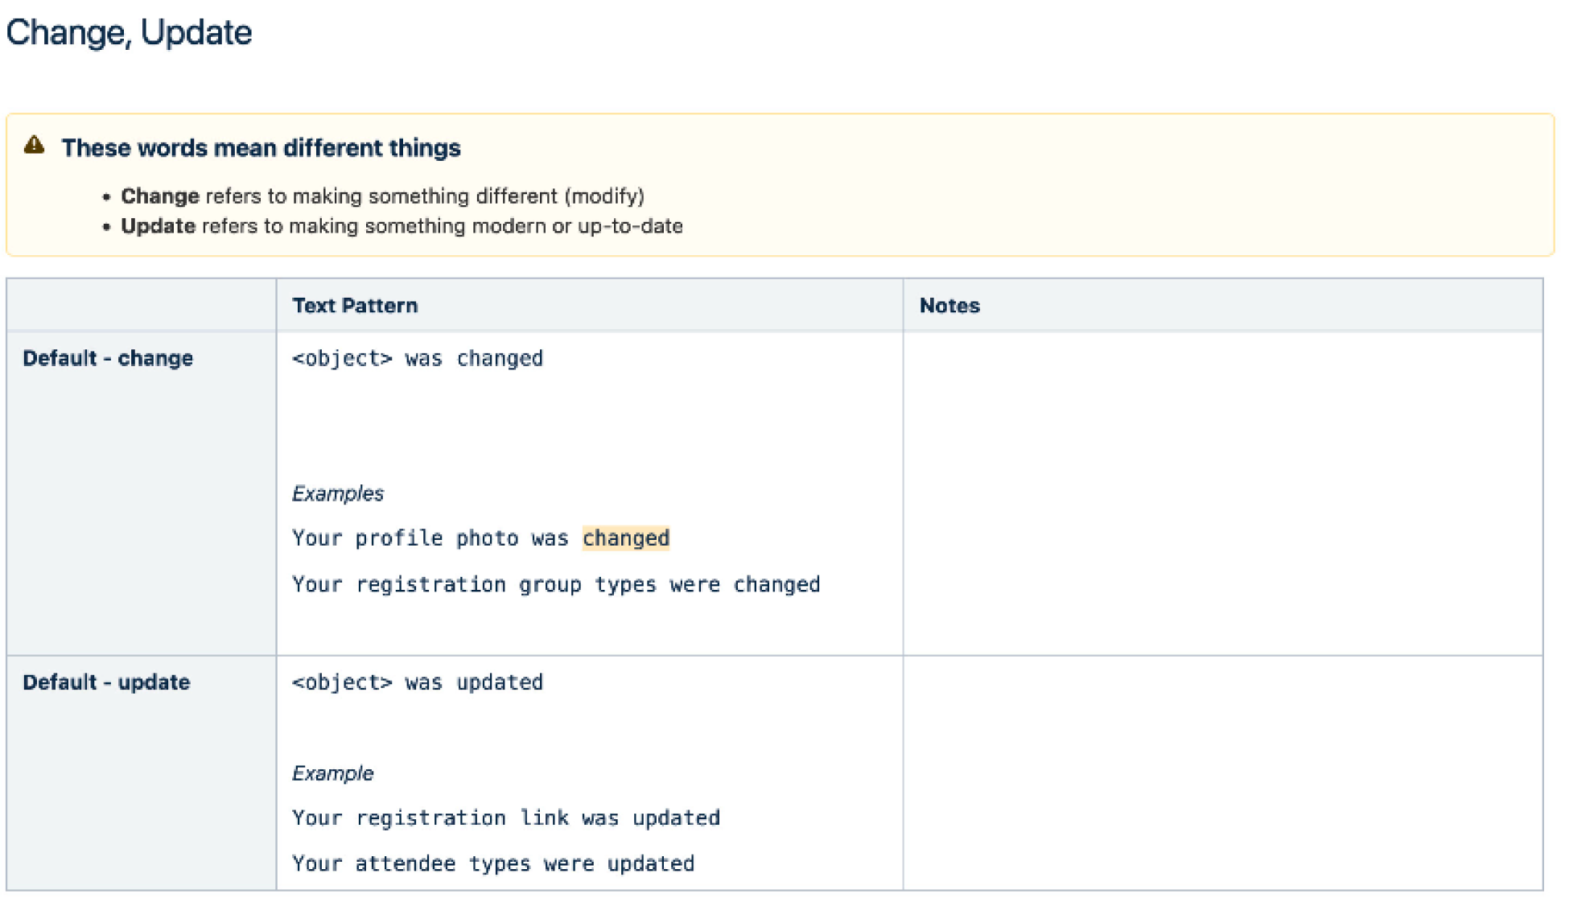Click the Change, Update page heading
Viewport: 1594px width, 919px height.
[129, 33]
